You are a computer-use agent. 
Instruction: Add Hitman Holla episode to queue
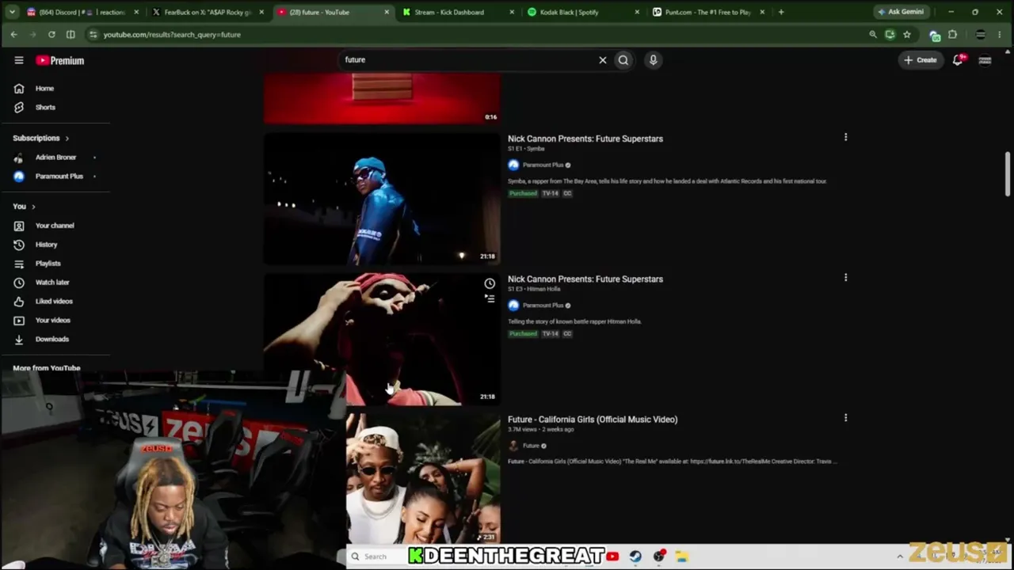(490, 298)
